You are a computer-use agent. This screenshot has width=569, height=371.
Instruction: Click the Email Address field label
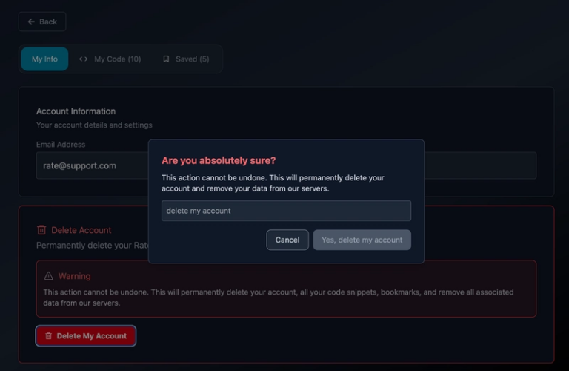[61, 145]
